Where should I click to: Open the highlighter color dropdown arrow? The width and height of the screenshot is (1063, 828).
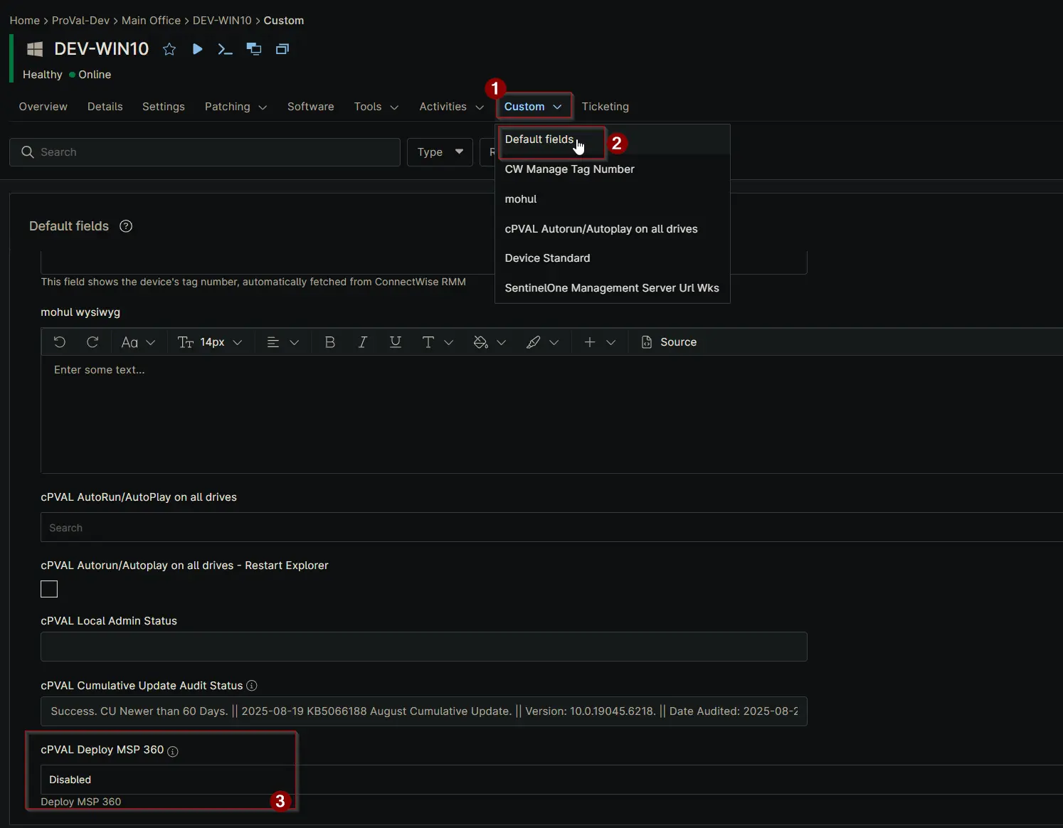coord(554,342)
